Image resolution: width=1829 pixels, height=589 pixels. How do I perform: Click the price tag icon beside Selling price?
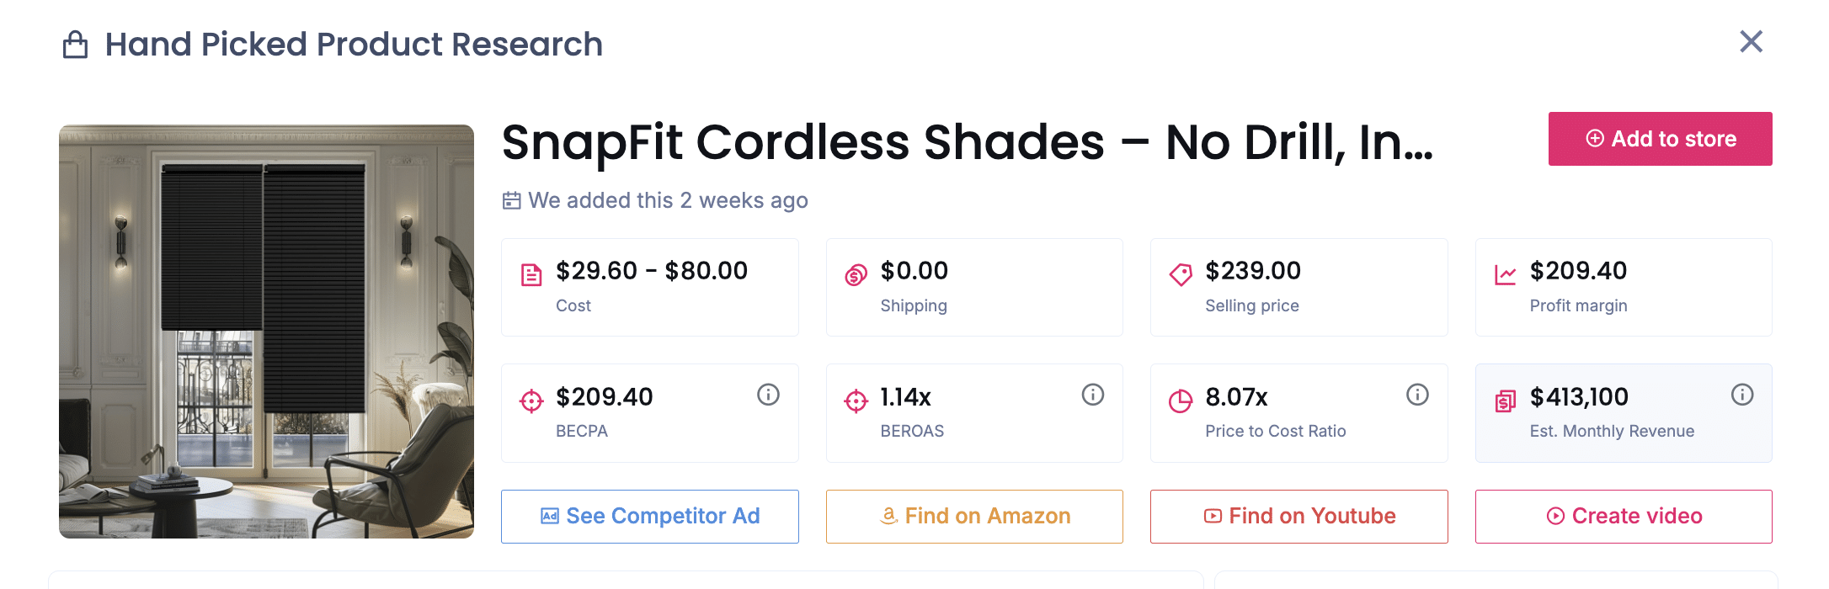(1179, 272)
